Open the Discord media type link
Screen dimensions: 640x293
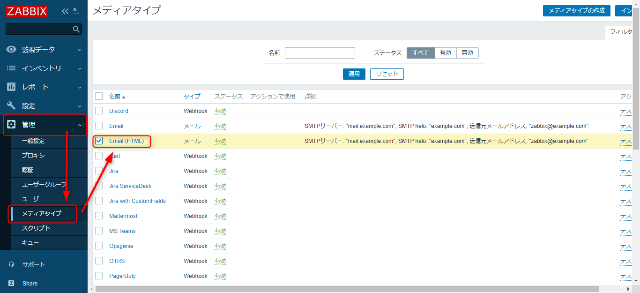(119, 111)
